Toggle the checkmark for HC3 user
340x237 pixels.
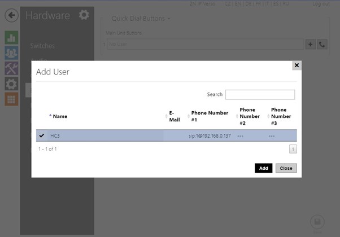(41, 135)
